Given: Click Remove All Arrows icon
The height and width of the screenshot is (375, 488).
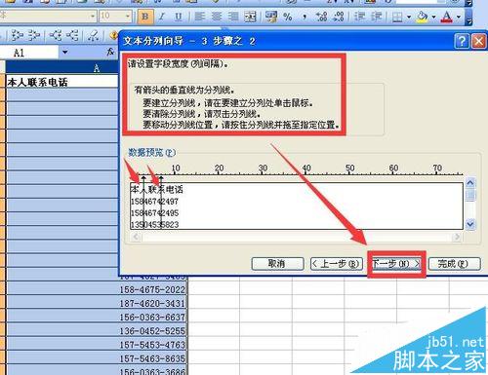Looking at the screenshot, I should 94,35.
